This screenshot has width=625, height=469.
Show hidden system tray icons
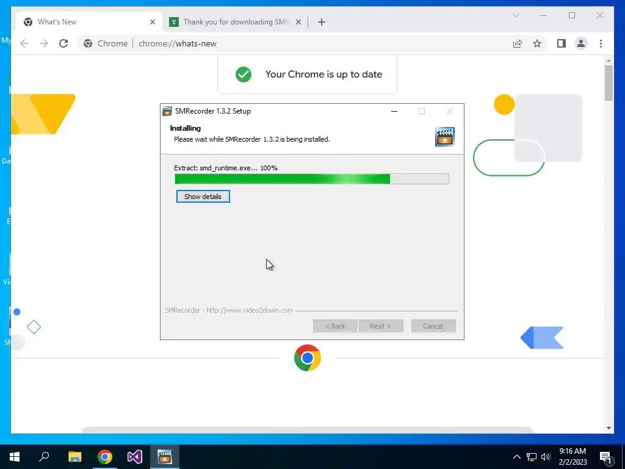516,457
